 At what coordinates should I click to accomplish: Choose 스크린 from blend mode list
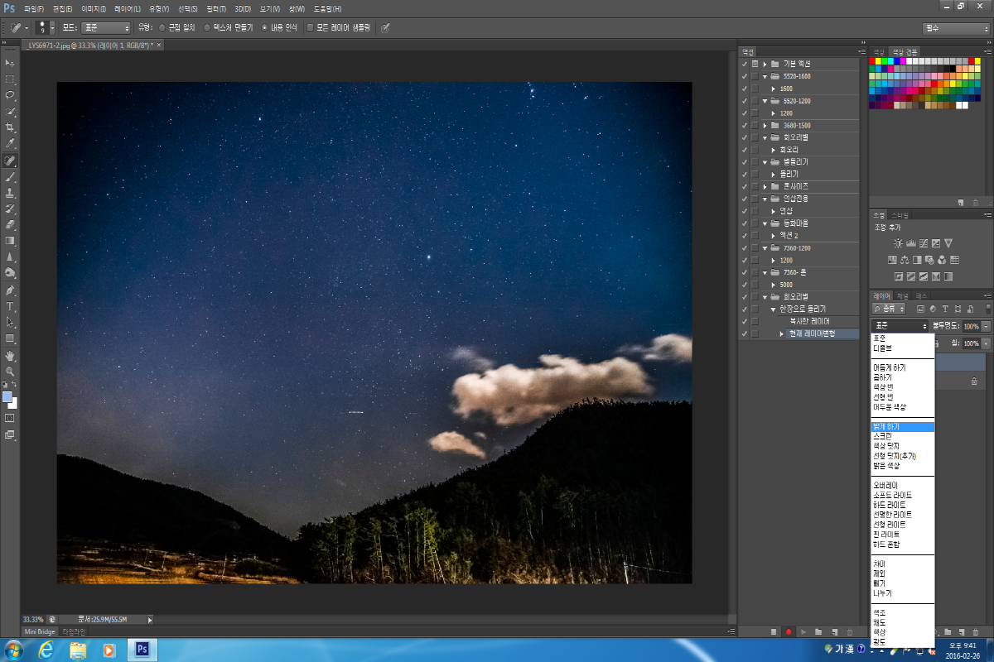881,436
